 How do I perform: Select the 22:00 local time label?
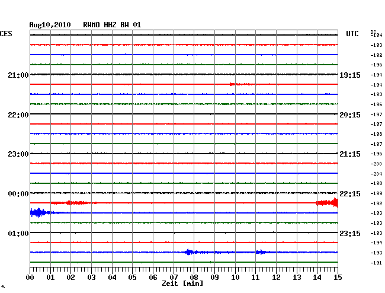click(18, 115)
